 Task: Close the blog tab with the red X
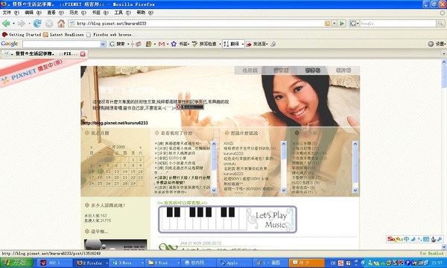(x=83, y=54)
